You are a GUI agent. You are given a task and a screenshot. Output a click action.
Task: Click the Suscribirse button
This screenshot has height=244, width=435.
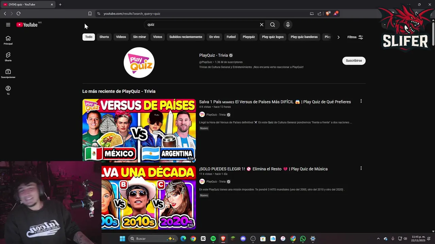tap(354, 61)
